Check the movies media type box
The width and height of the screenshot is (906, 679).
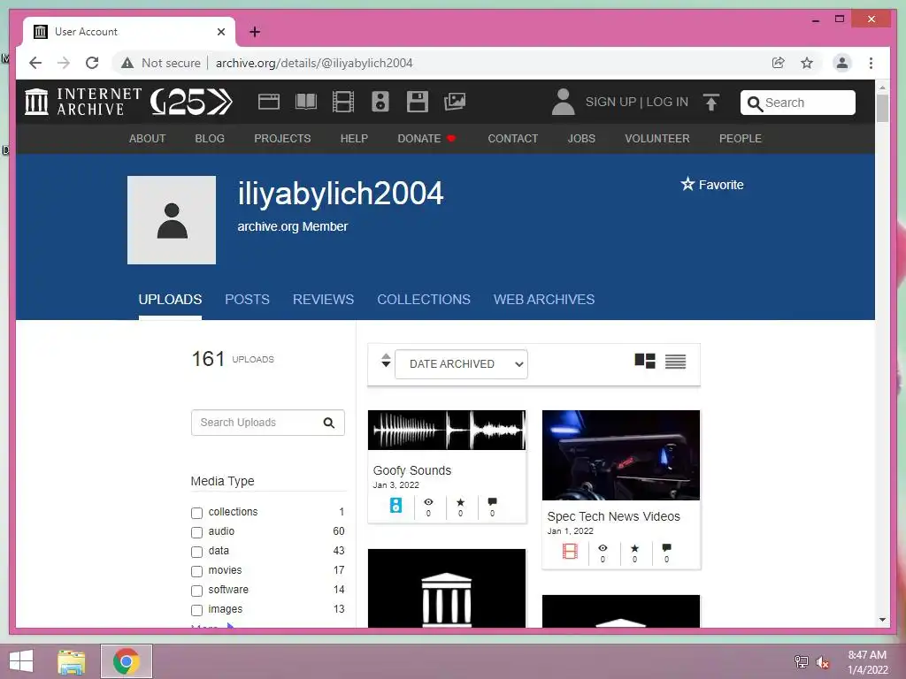[197, 571]
